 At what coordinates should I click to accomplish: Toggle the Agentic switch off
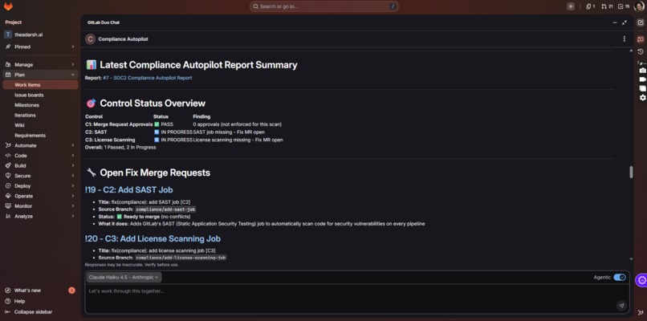pos(620,278)
